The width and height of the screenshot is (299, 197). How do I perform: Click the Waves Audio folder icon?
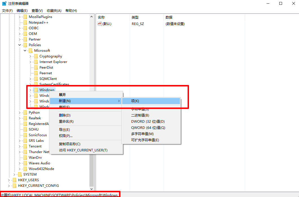(25, 163)
